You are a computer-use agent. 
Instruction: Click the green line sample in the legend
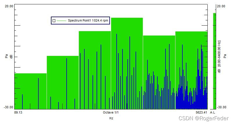61,21
